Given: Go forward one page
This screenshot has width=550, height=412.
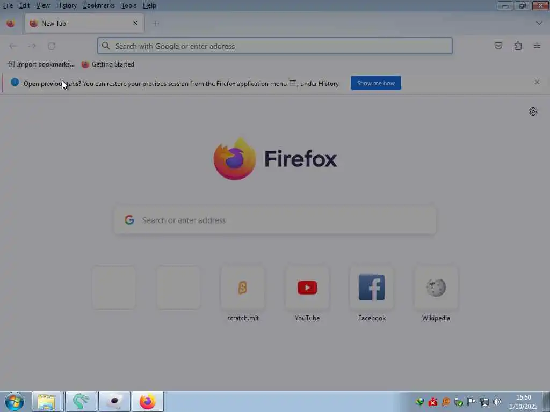Looking at the screenshot, I should click(x=32, y=46).
